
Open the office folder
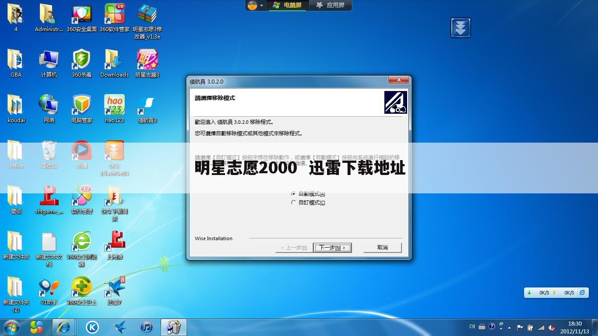point(16,154)
